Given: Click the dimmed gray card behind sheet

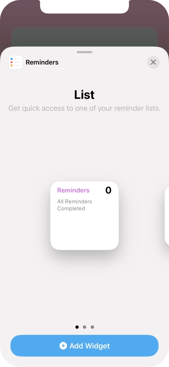Looking at the screenshot, I should point(84,37).
